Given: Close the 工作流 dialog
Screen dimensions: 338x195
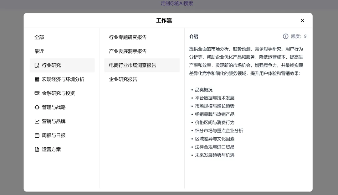Looking at the screenshot, I should click(x=302, y=20).
